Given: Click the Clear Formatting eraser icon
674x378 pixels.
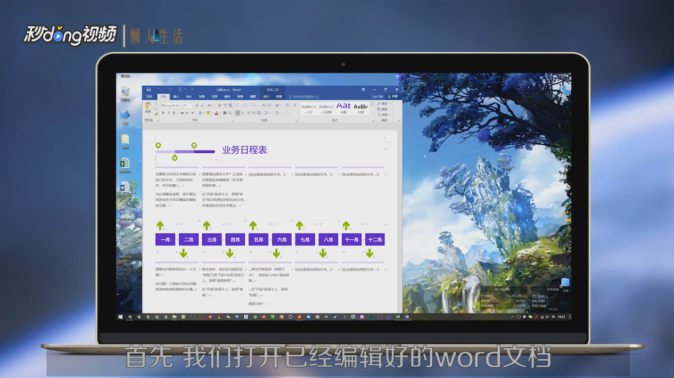Looking at the screenshot, I should [x=219, y=105].
